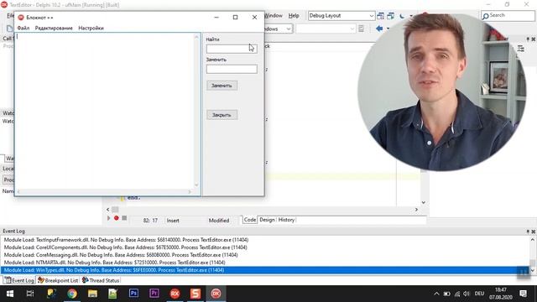
Task: Click the right side panel settings icon
Action: tap(520, 49)
